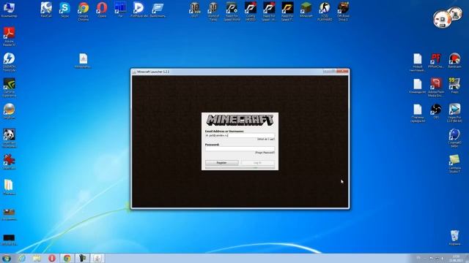Open the Fraps desktop shortcut
This screenshot has height=263, width=469.
454,86
